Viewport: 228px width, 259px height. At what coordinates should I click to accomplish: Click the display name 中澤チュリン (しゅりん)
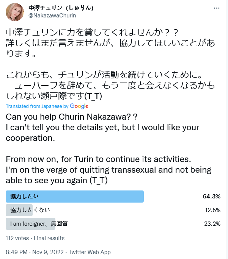[61, 8]
